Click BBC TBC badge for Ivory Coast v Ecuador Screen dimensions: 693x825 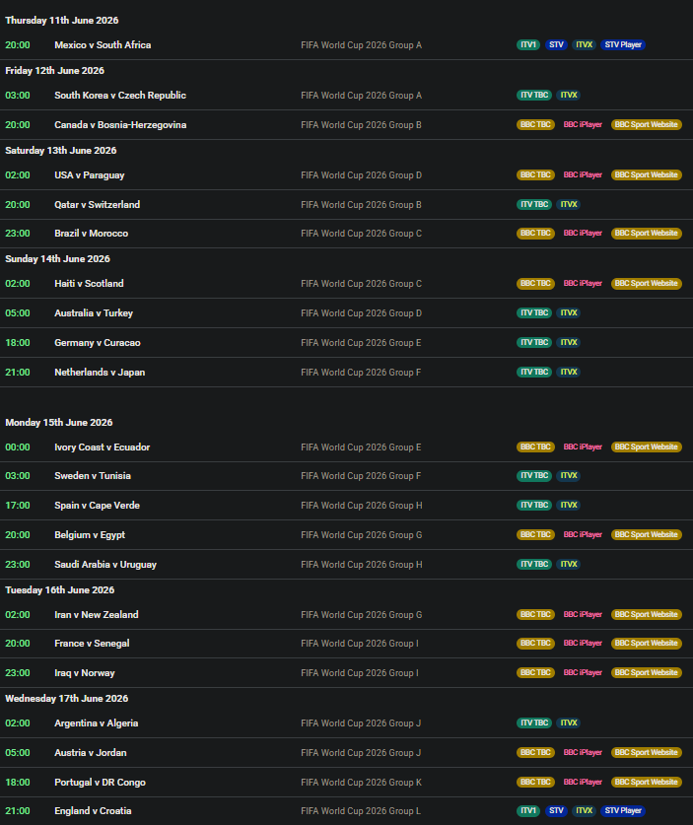click(535, 447)
